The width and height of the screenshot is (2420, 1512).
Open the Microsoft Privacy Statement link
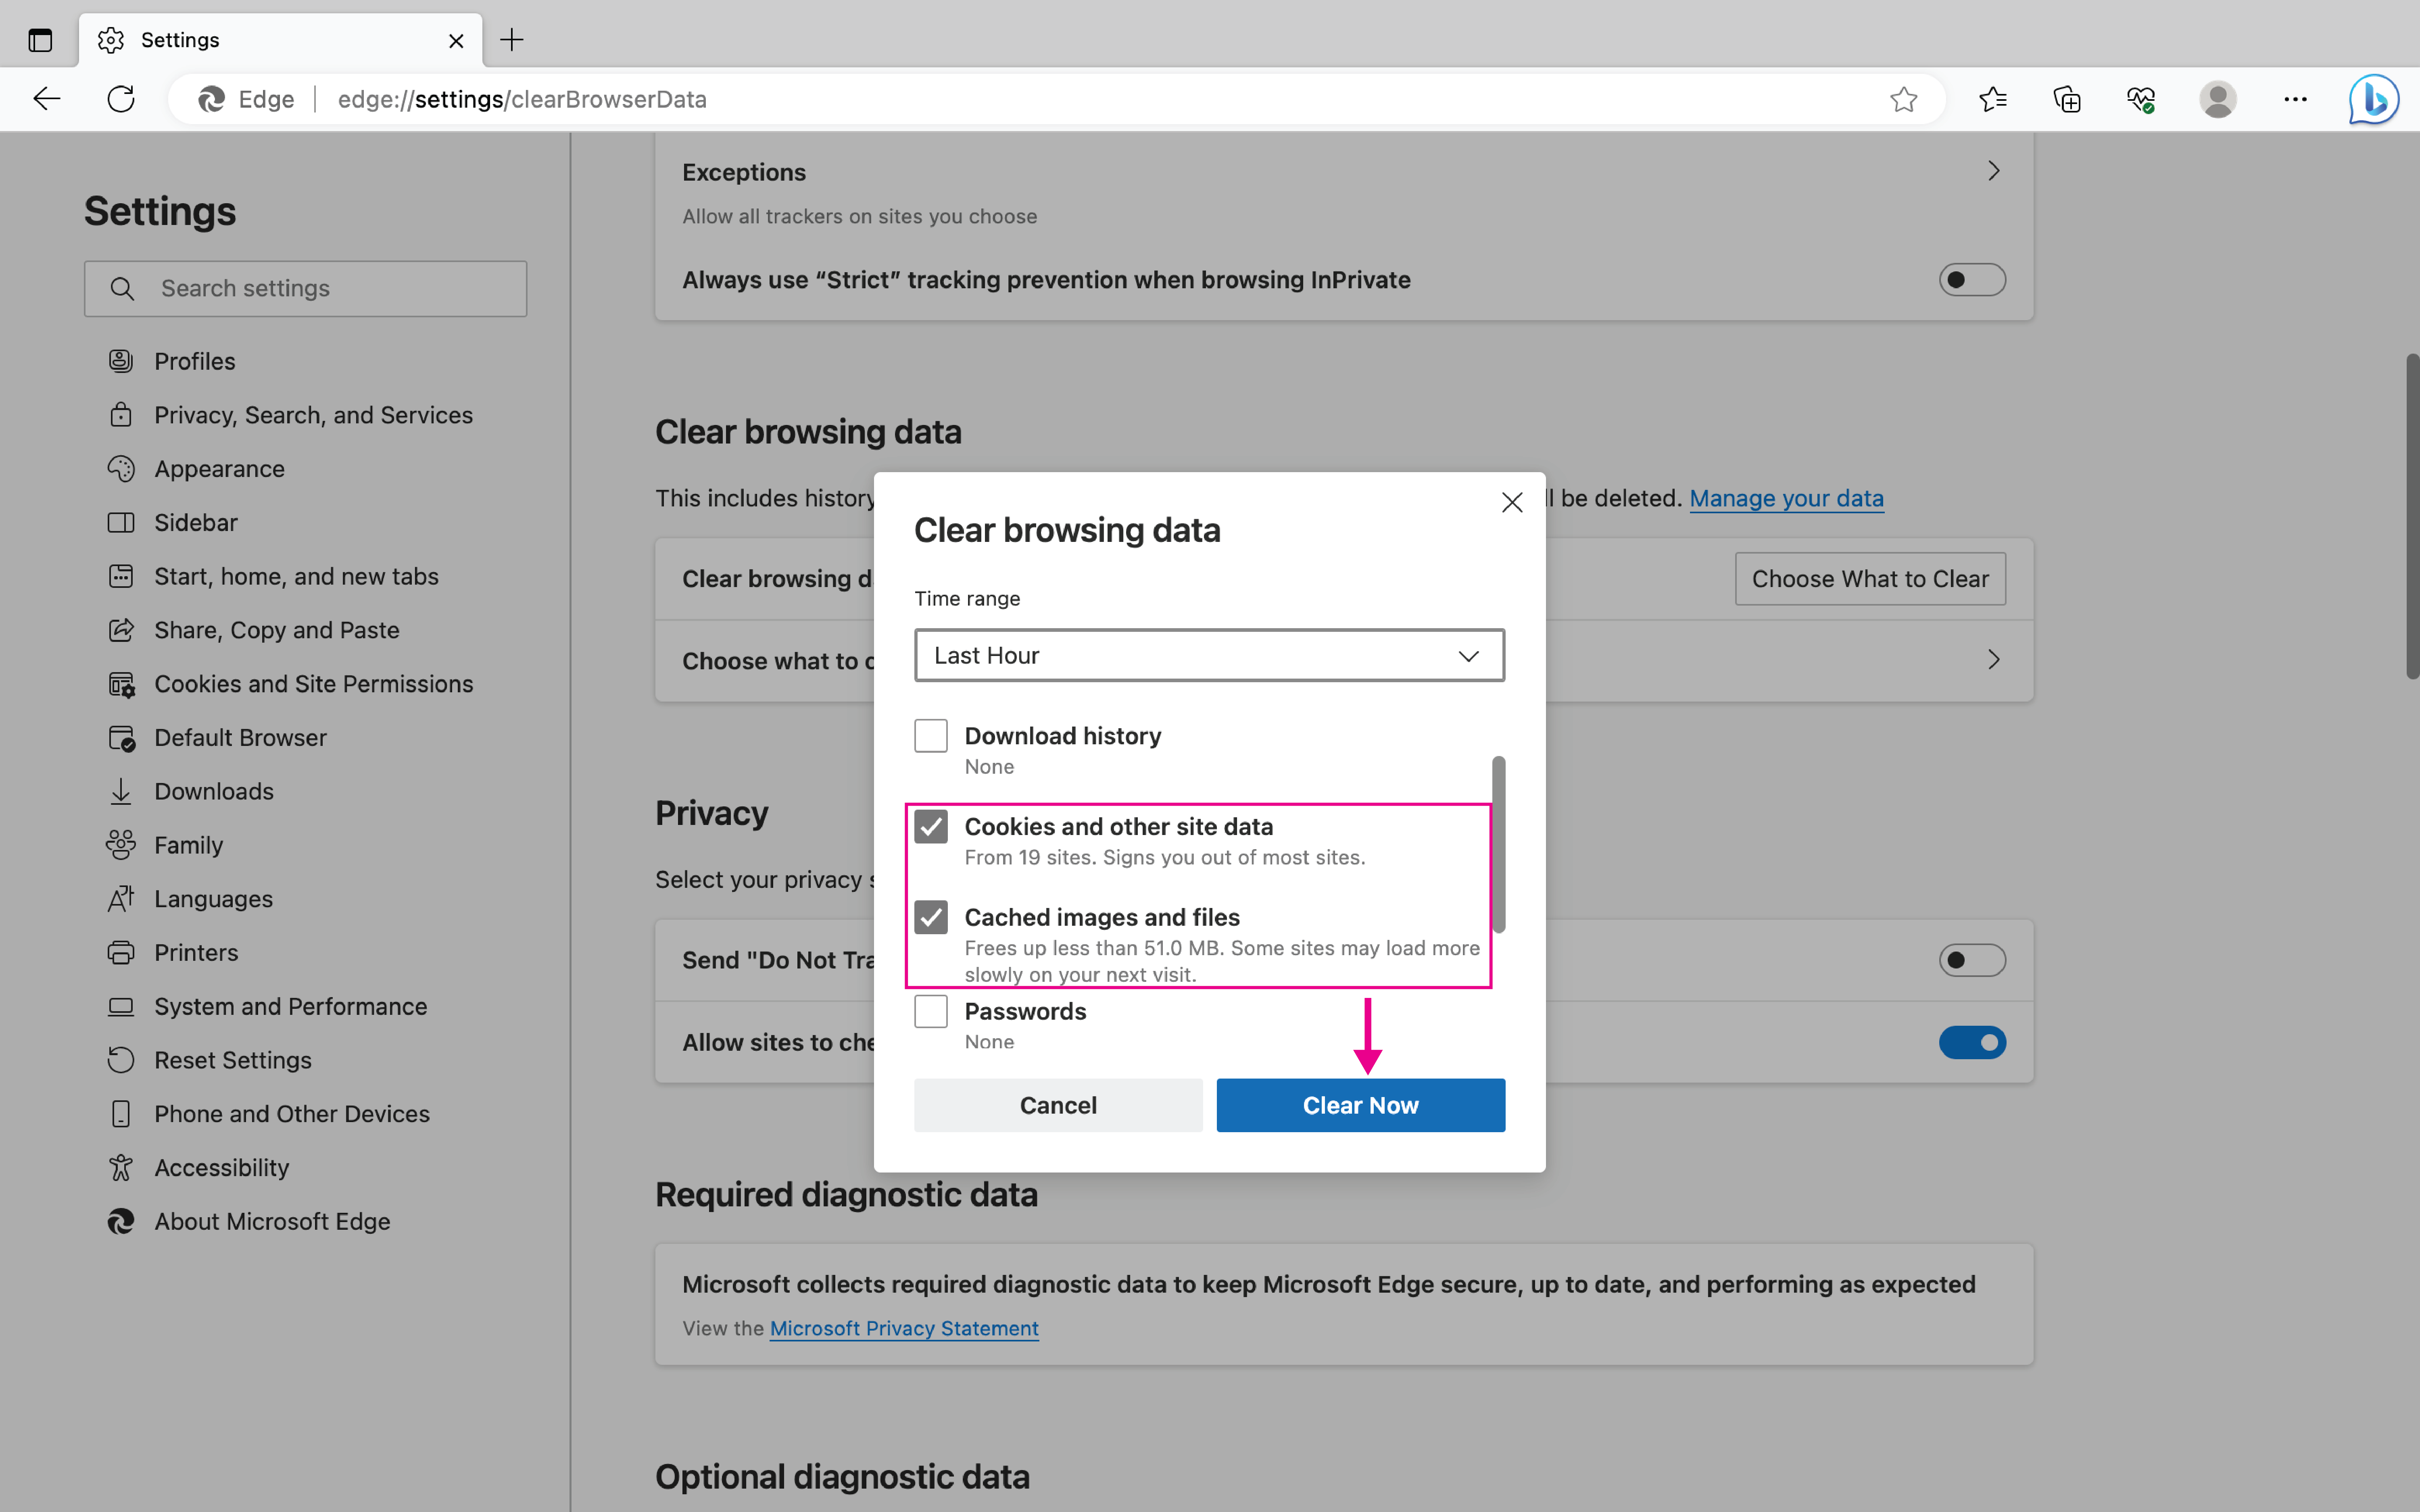(904, 1328)
